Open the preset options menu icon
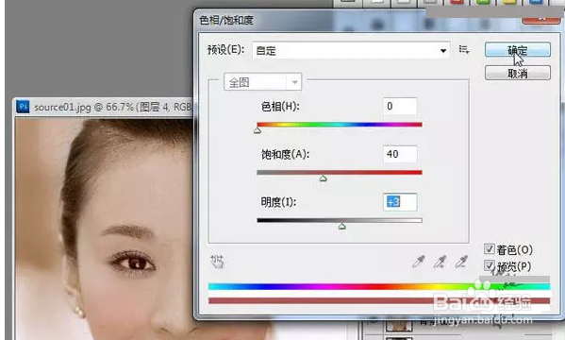Screen dimensions: 565x340 click(x=464, y=49)
